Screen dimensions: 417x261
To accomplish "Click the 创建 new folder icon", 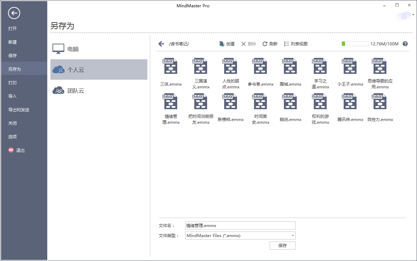I will pos(222,44).
